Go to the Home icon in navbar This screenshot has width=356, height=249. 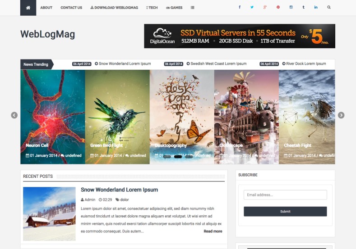pyautogui.click(x=28, y=8)
